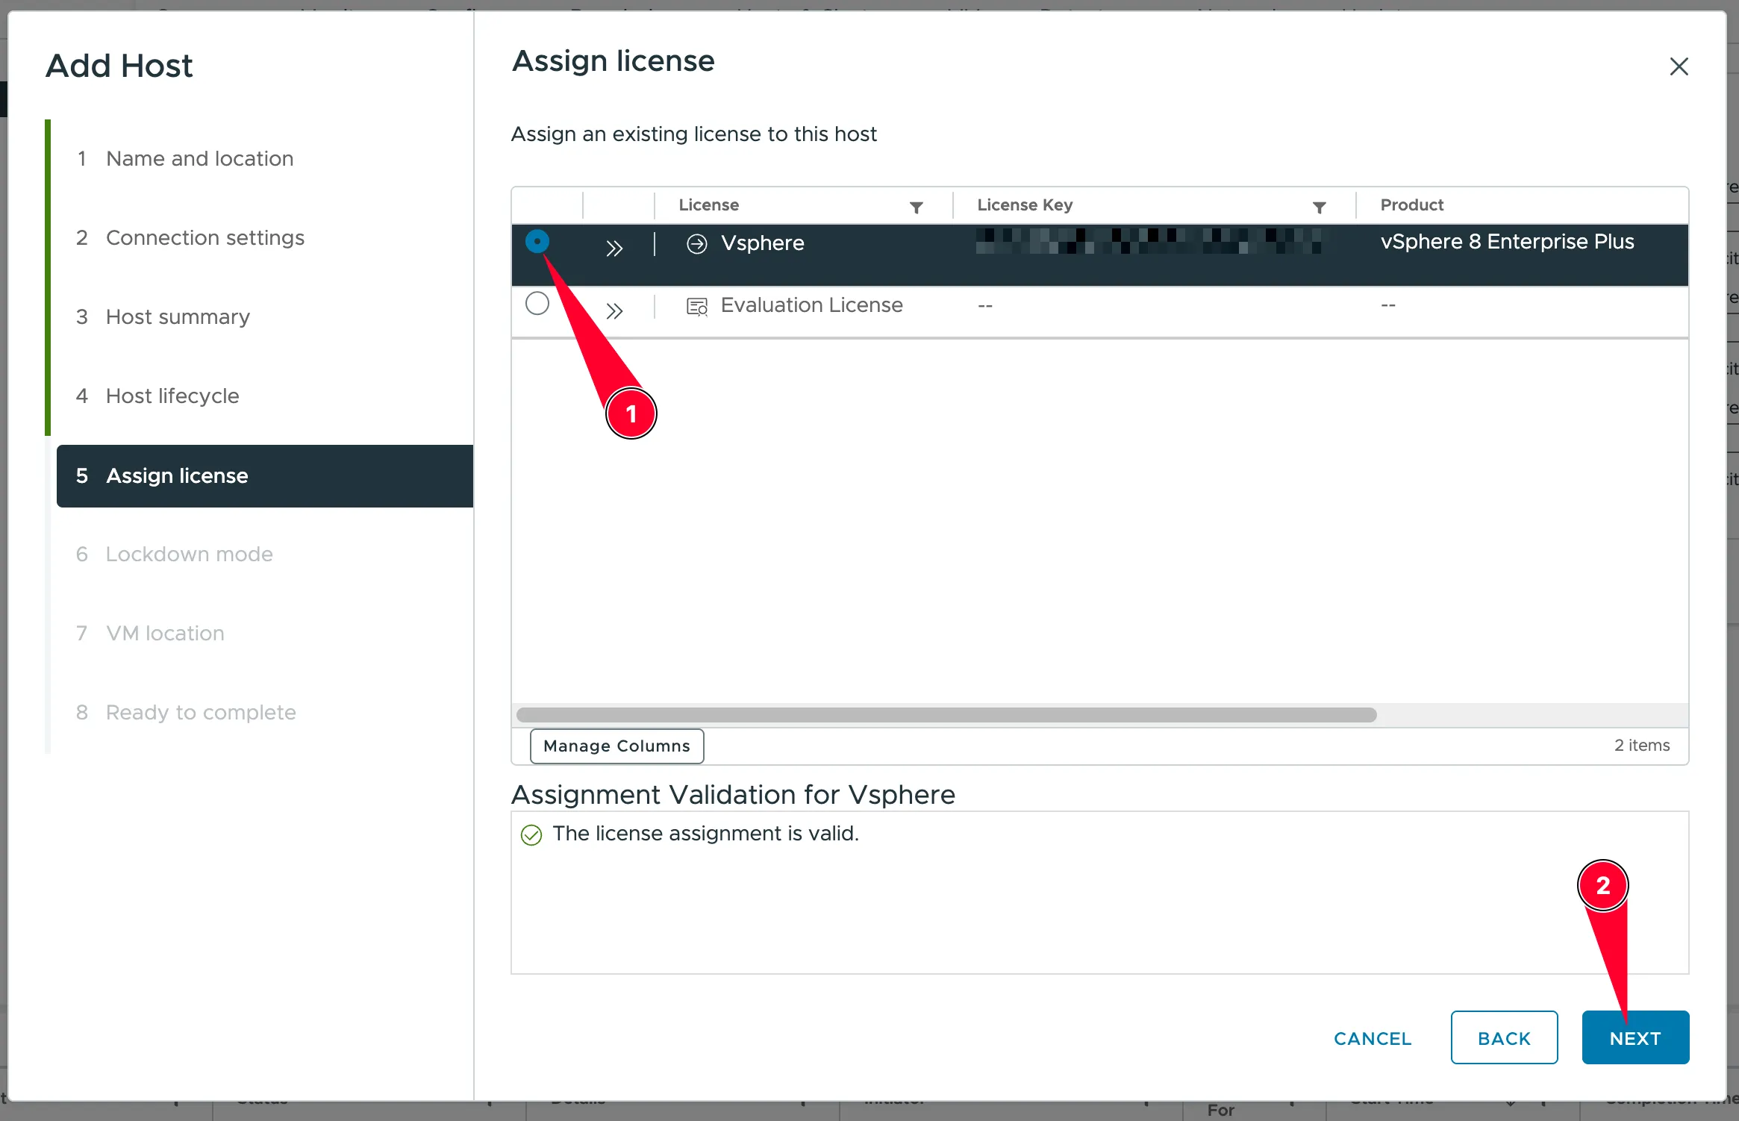Viewport: 1739px width, 1121px height.
Task: Expand details of the Evaluation License row
Action: coord(614,310)
